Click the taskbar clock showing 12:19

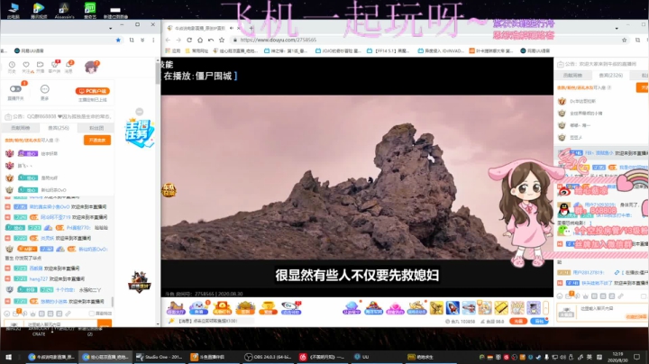click(x=617, y=357)
